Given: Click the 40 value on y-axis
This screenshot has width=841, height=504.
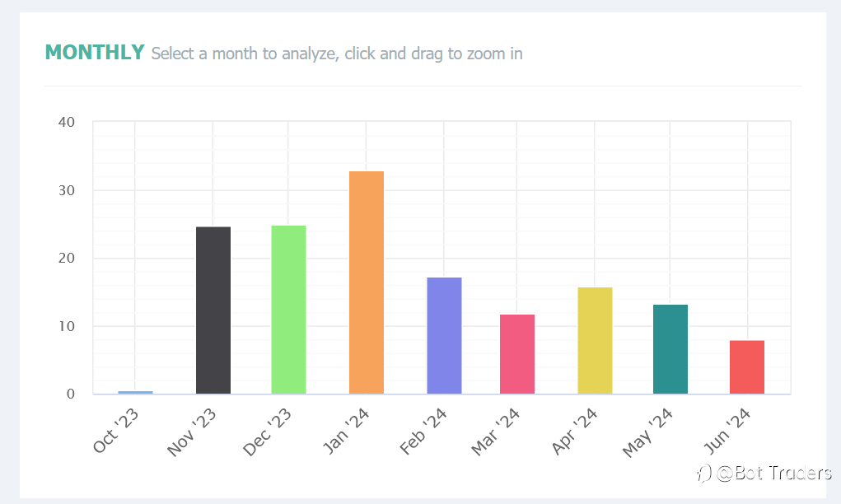Looking at the screenshot, I should pyautogui.click(x=67, y=122).
